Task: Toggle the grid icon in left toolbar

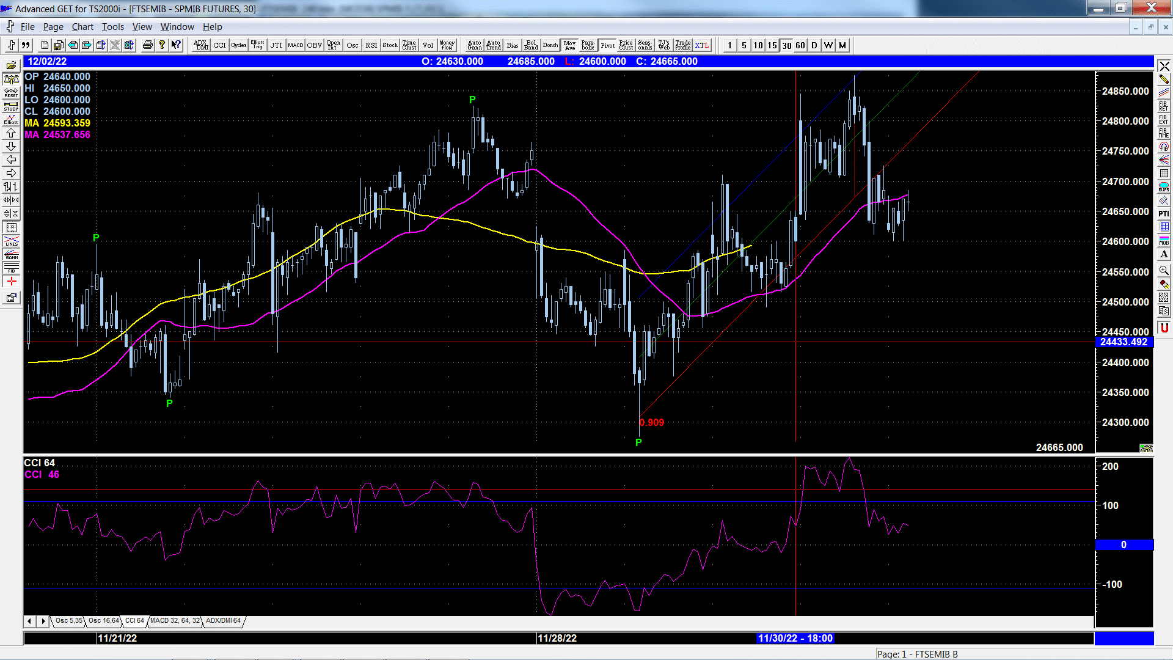Action: (x=11, y=227)
